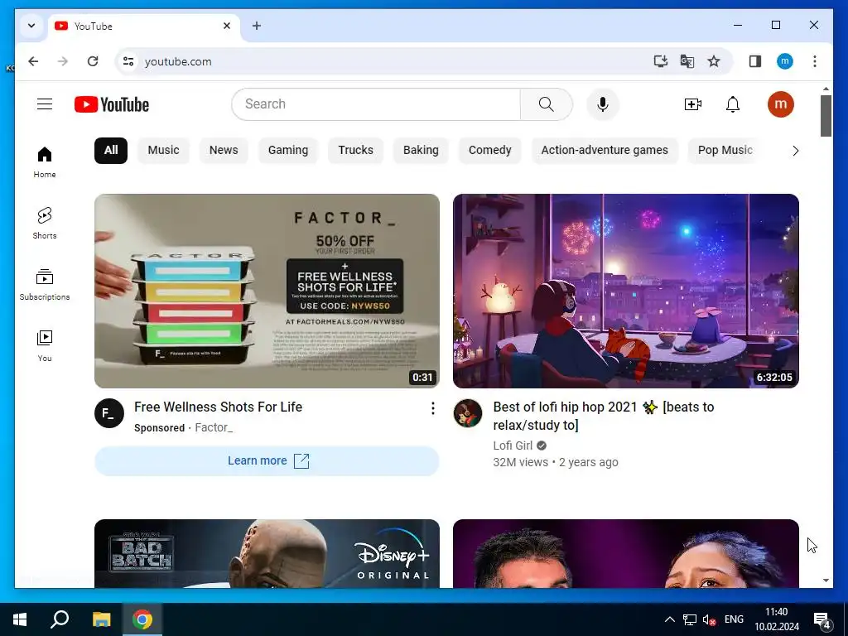The image size is (848, 636).
Task: Select the All filter chip
Action: [111, 151]
